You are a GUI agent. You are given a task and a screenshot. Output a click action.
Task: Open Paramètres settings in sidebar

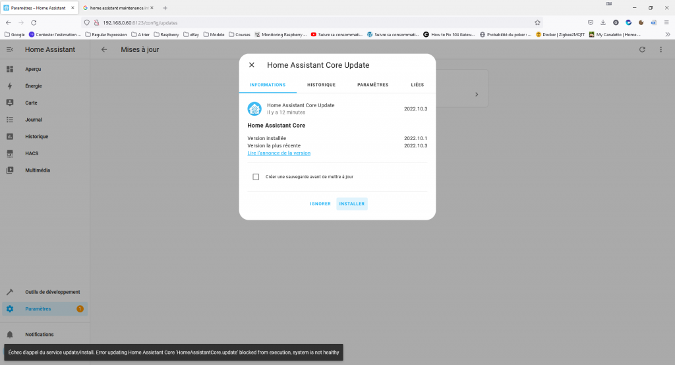45,308
